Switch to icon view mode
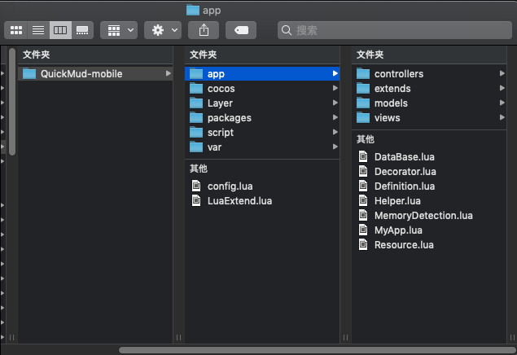This screenshot has width=517, height=355. 16,30
